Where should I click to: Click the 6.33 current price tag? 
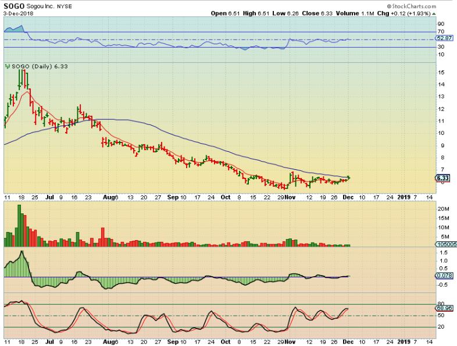(442, 179)
